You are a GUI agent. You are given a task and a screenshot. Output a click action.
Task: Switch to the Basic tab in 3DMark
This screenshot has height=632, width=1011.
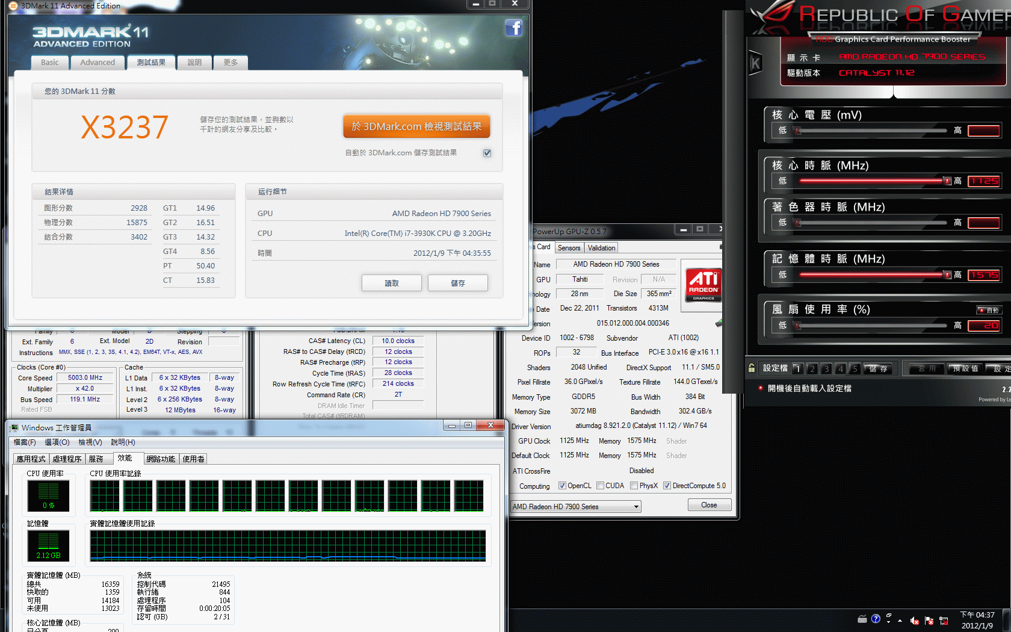(50, 62)
